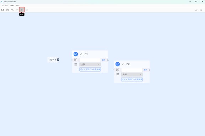Click the 選択 link in ノード2
This screenshot has width=205, height=136.
pyautogui.click(x=145, y=70)
